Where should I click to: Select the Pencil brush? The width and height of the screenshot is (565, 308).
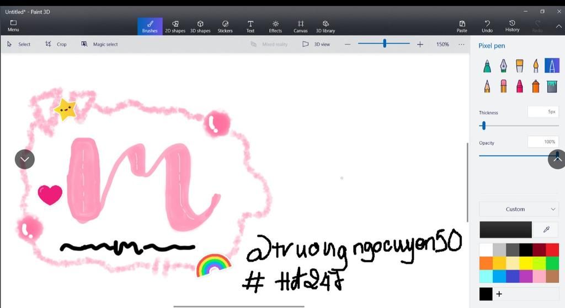click(x=487, y=87)
